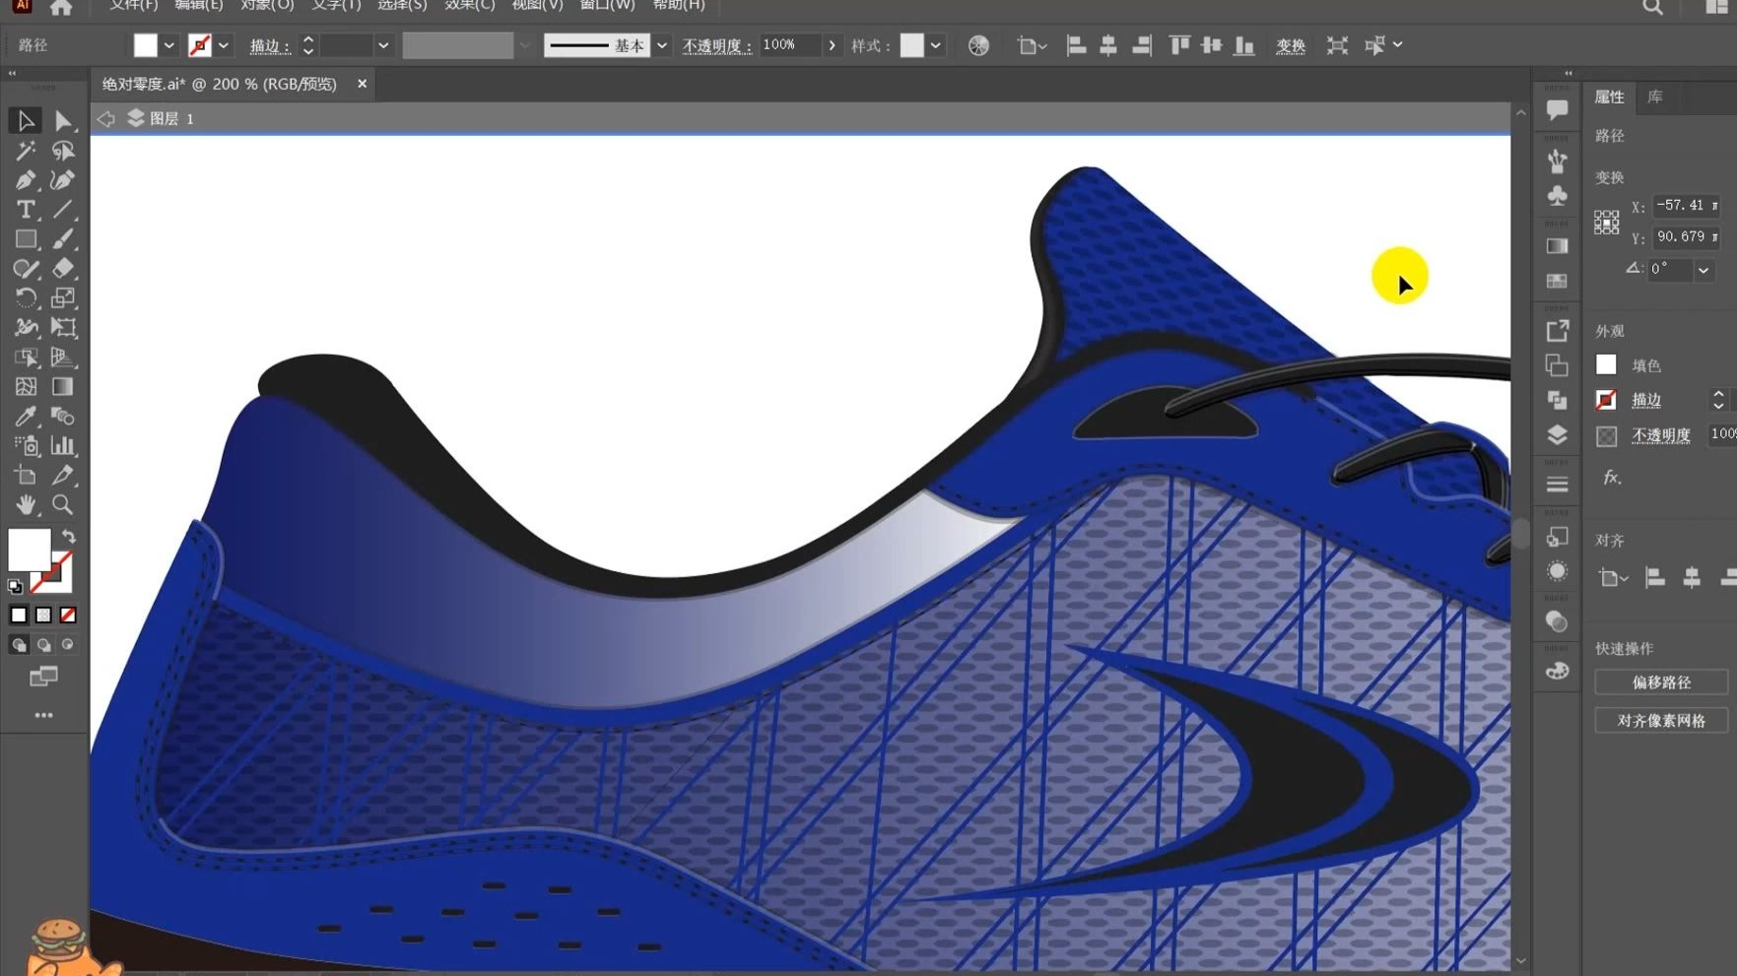Viewport: 1737px width, 976px height.
Task: Select the Shape Builder tool
Action: (x=26, y=357)
